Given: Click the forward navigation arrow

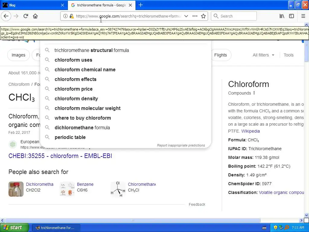Looking at the screenshot, I should pyautogui.click(x=16, y=16).
